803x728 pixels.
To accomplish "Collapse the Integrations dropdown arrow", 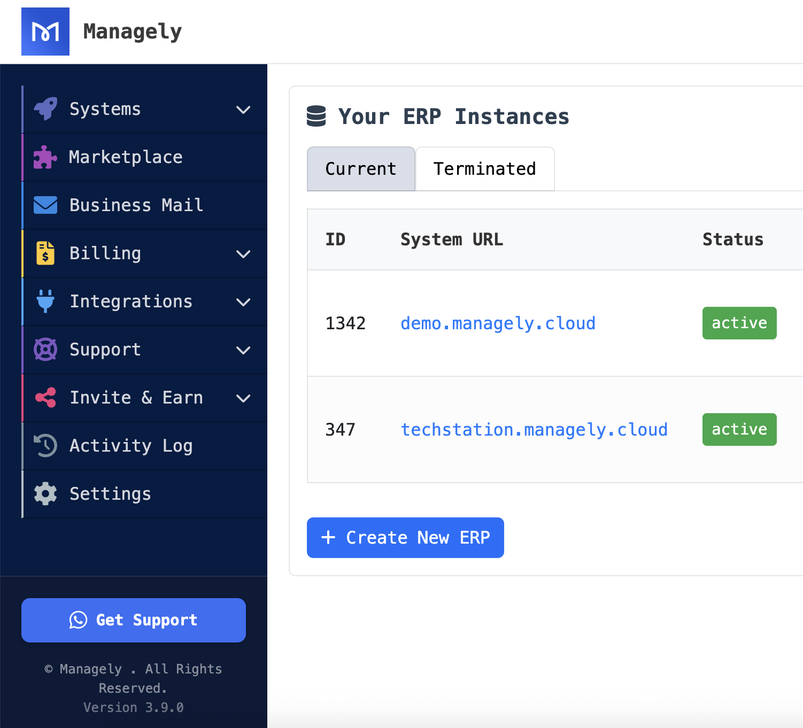I will click(244, 303).
